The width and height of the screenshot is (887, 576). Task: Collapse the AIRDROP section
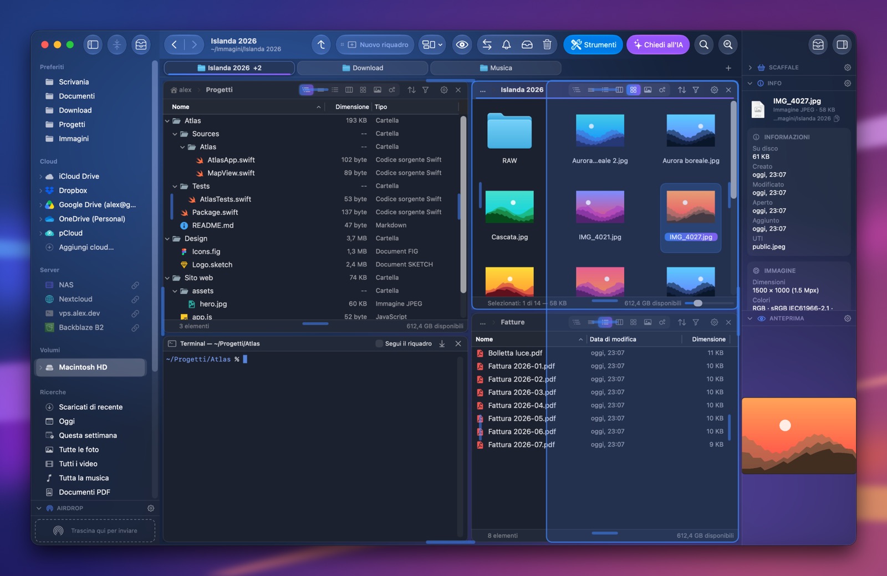39,508
